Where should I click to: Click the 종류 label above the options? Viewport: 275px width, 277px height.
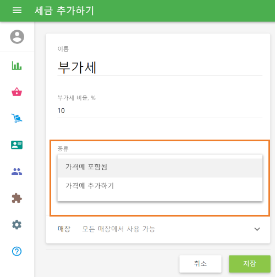coord(63,148)
